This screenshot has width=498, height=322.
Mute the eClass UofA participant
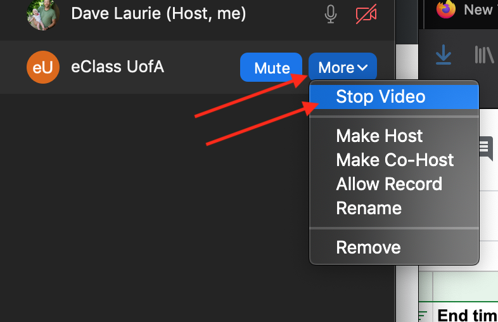(271, 67)
